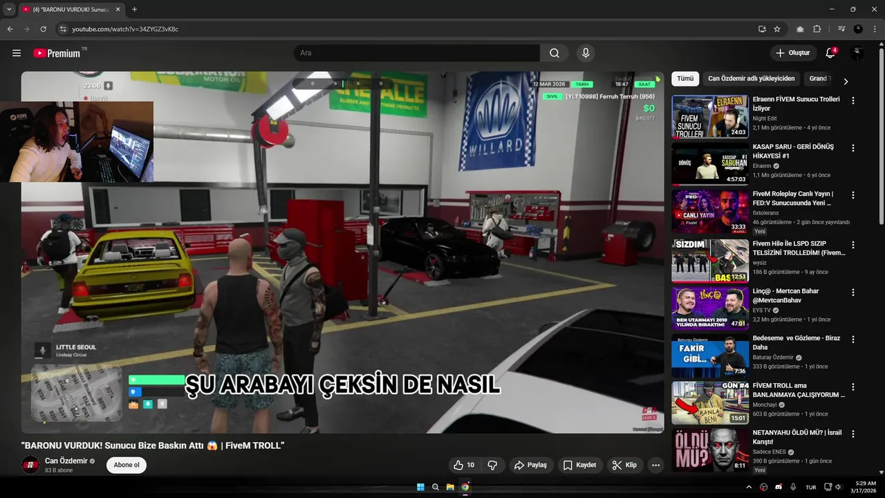Go back in browser history
This screenshot has width=885, height=498.
[x=10, y=29]
